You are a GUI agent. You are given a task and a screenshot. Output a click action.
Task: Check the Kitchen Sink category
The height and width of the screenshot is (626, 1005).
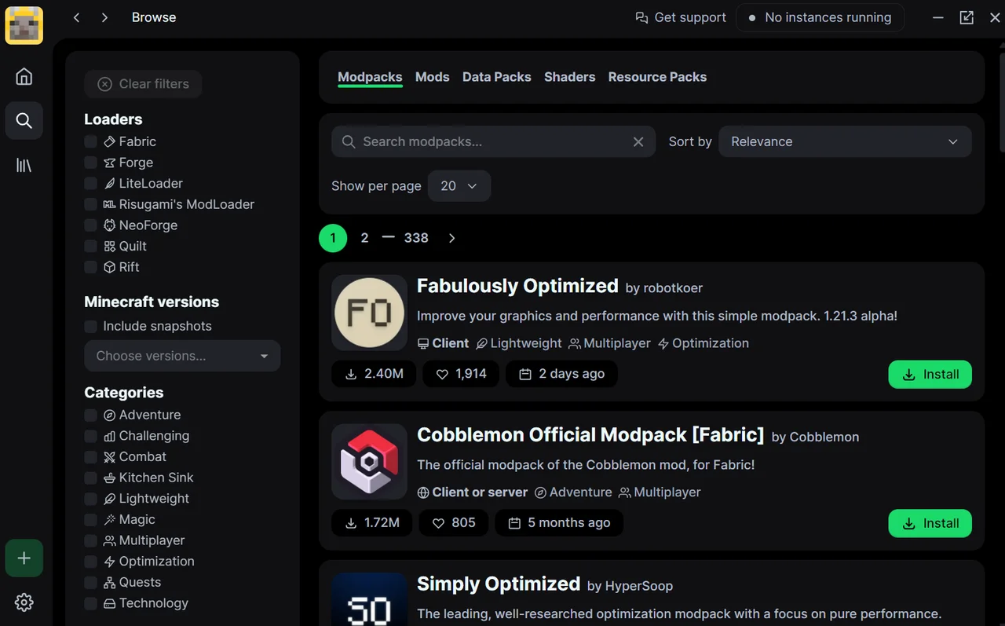point(90,478)
